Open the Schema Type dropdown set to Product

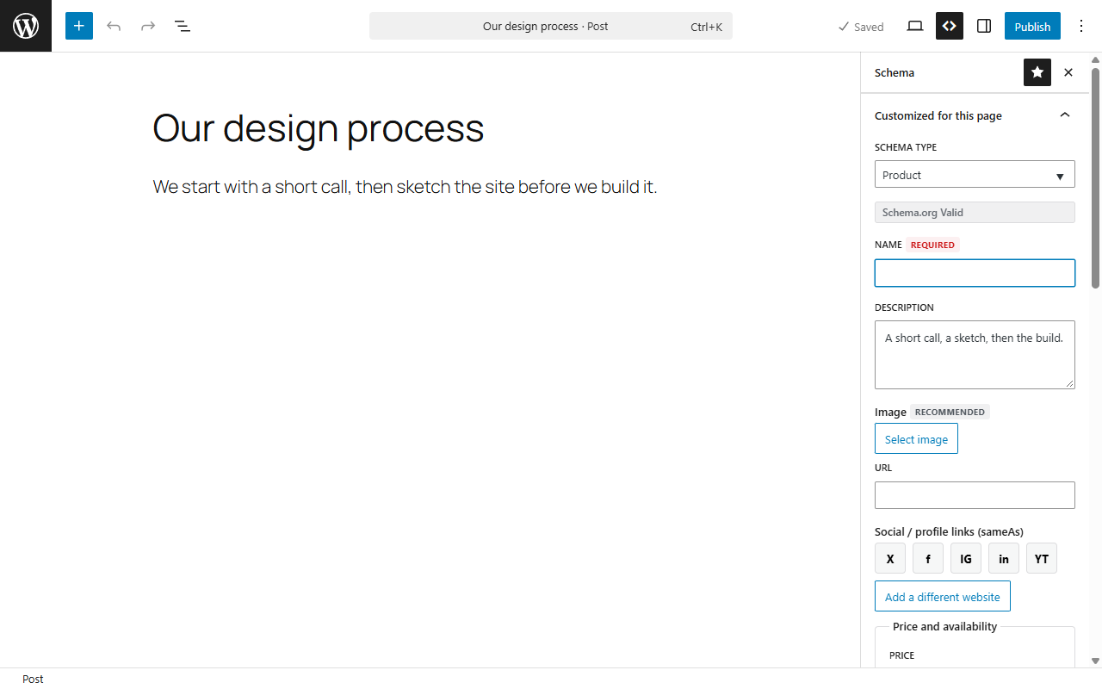pyautogui.click(x=975, y=174)
